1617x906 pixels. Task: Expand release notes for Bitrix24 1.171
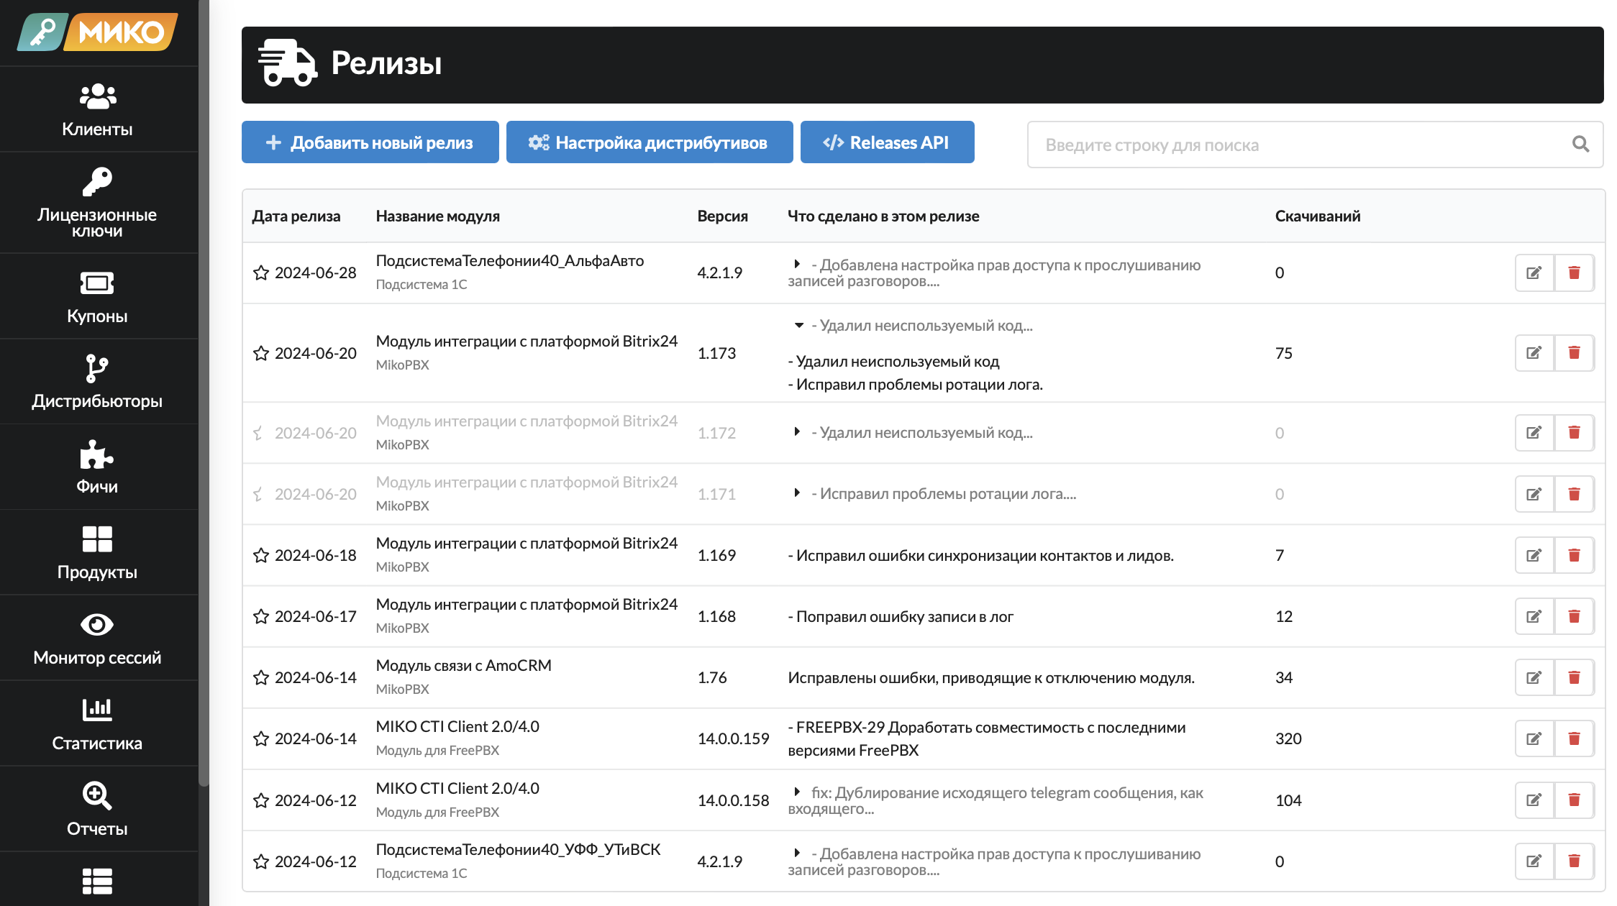[797, 493]
